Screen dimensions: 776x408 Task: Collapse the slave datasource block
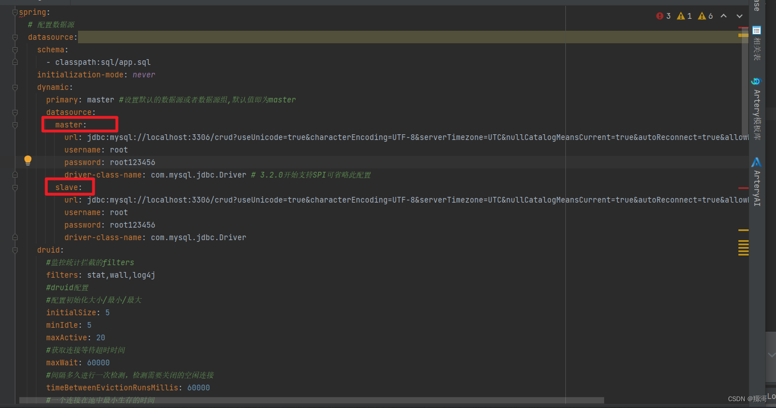15,187
